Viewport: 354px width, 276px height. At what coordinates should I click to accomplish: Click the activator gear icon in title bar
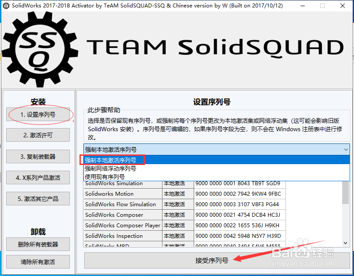point(6,6)
